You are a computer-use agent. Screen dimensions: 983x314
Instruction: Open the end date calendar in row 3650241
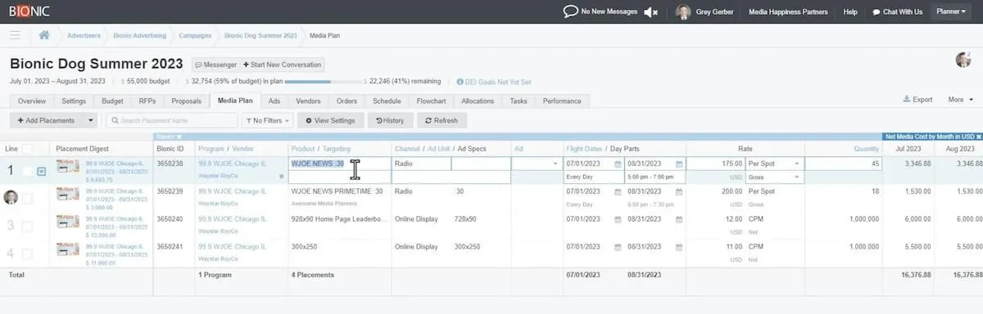click(x=679, y=246)
